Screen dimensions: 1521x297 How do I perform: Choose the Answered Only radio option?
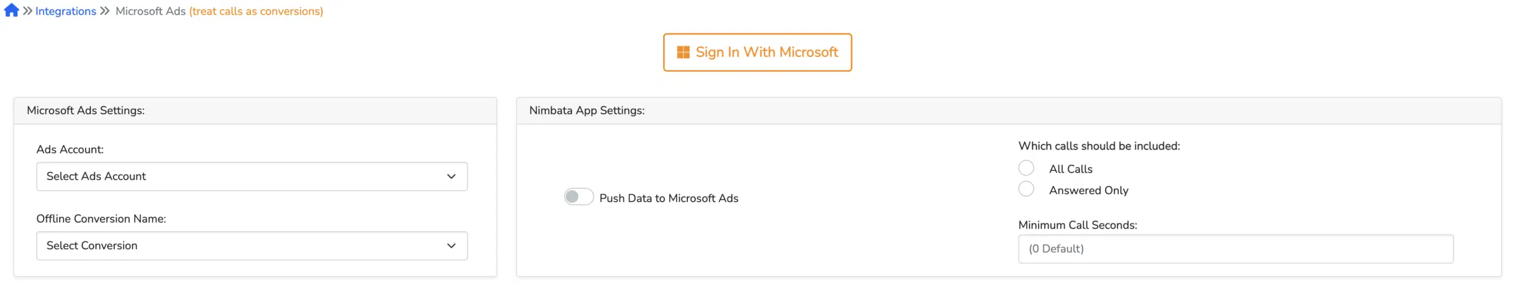[1025, 189]
